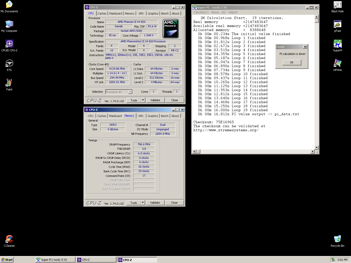
Task: Click CPU-Z title icon in top window
Action: tap(87, 7)
